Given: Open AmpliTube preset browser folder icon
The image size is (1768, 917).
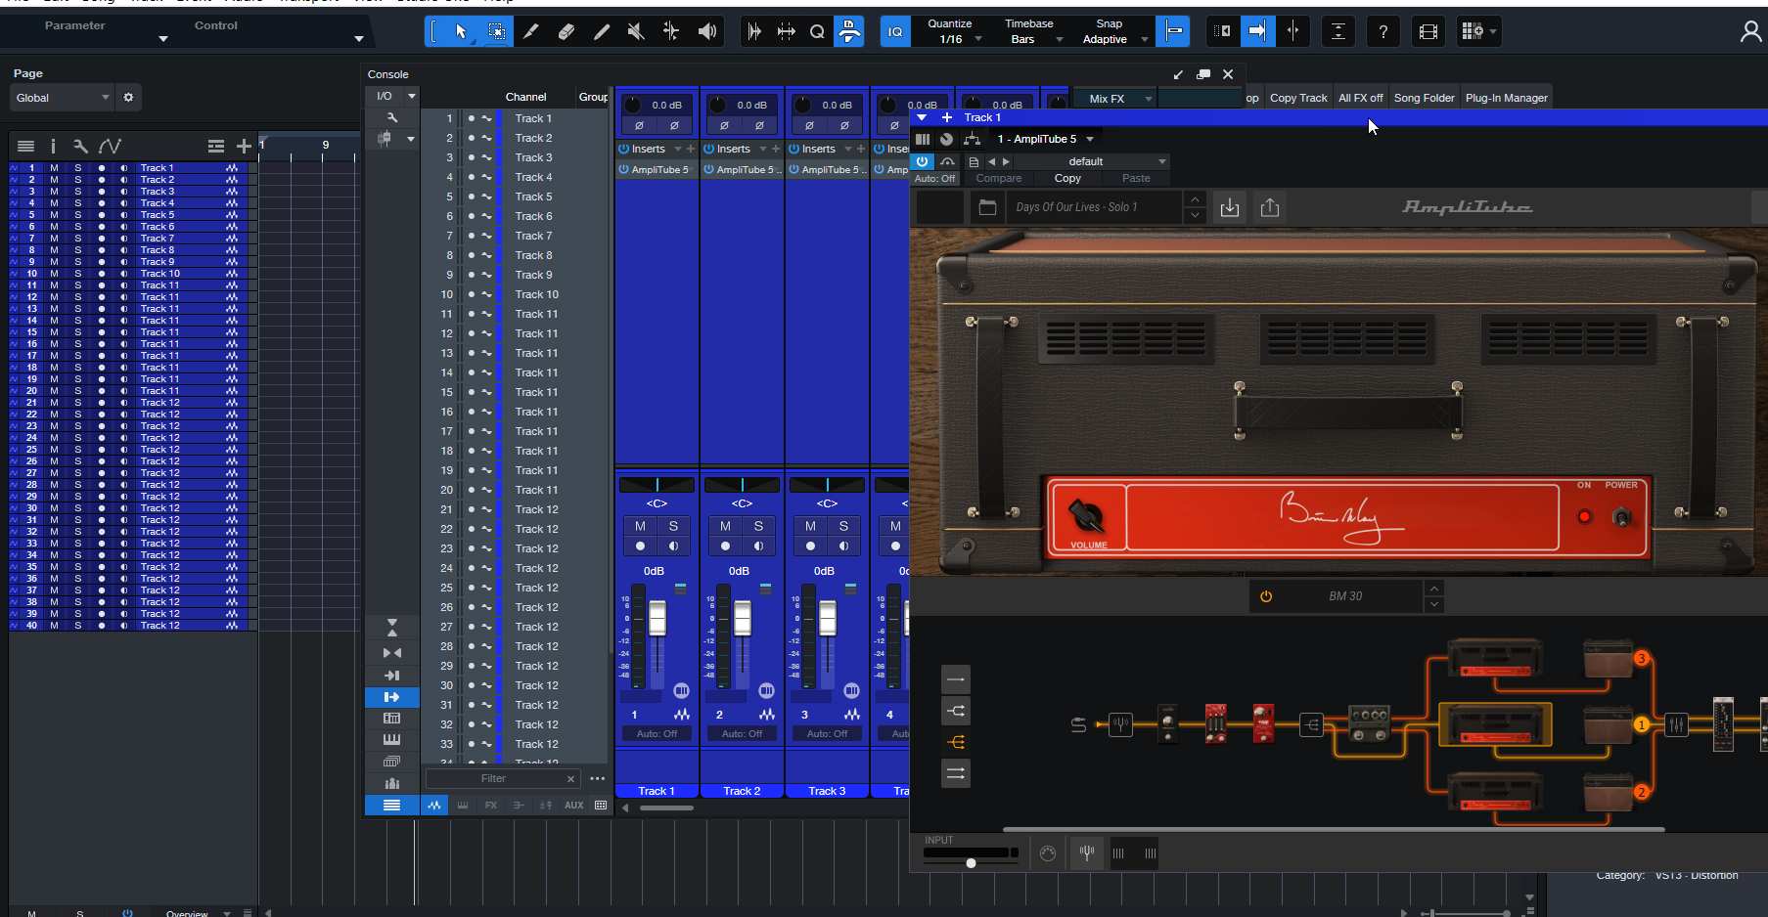Looking at the screenshot, I should 987,207.
